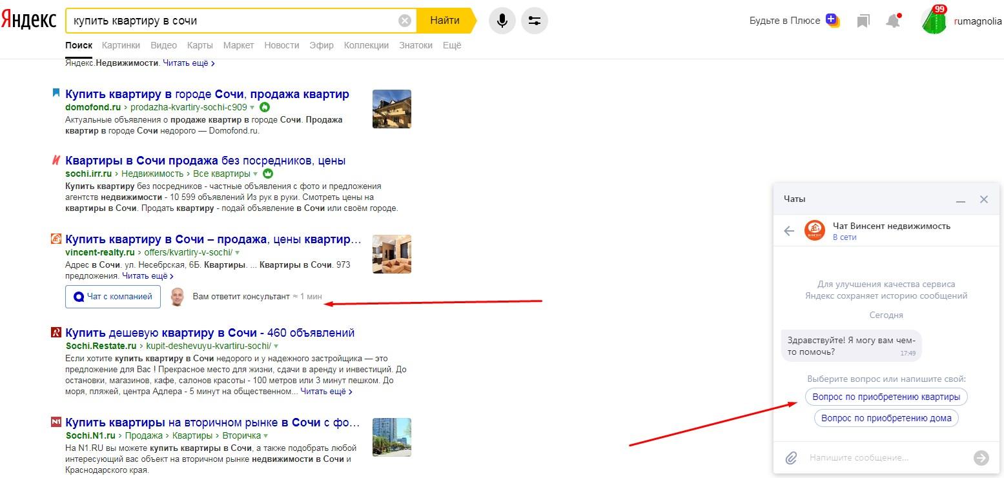The width and height of the screenshot is (1004, 478).
Task: Switch to the Маркет tab
Action: point(239,45)
